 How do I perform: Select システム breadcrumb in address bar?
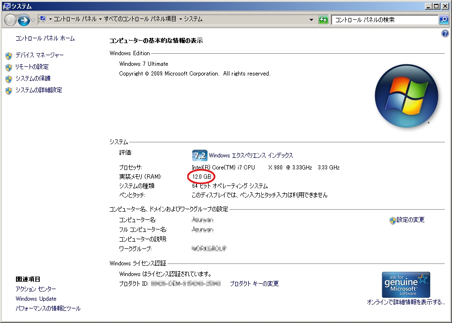[x=193, y=19]
